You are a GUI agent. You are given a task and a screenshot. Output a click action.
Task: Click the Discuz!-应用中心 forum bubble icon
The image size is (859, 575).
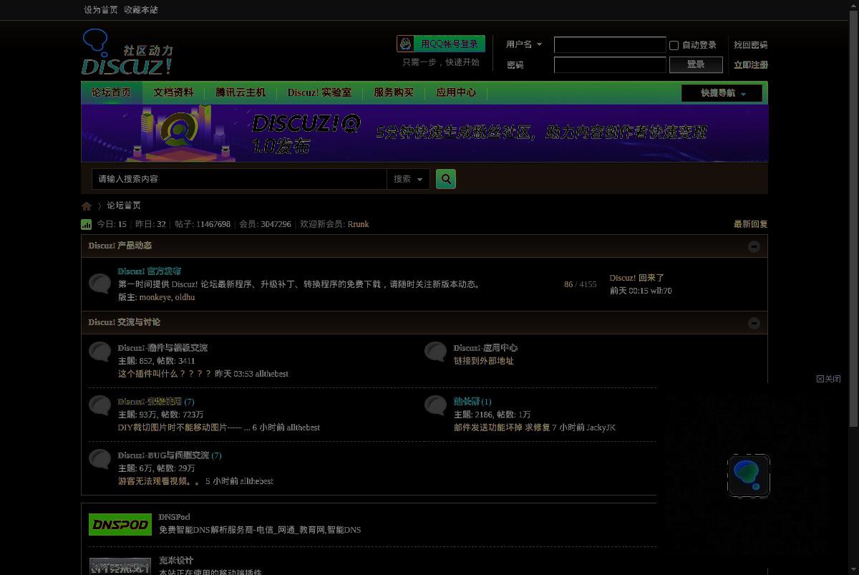point(435,352)
